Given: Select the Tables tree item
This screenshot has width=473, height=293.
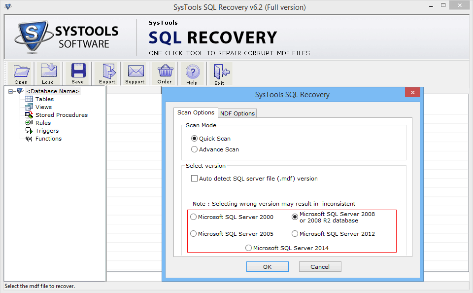Looking at the screenshot, I should click(44, 99).
